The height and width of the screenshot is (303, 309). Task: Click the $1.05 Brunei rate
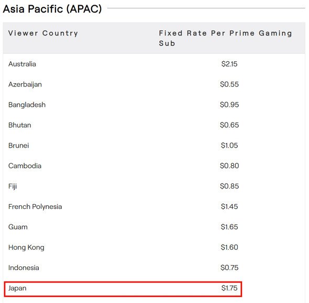tap(229, 145)
